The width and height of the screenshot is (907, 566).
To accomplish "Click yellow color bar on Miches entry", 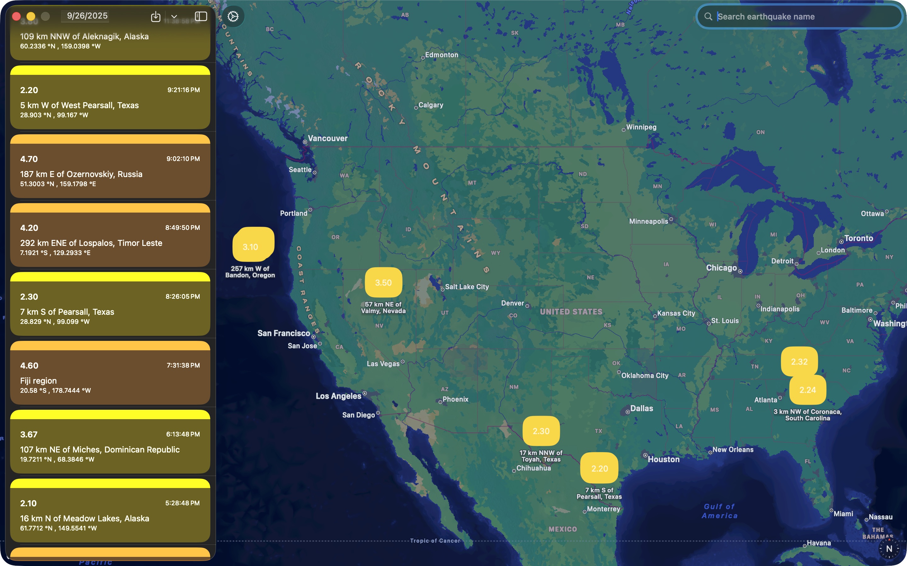I will (110, 414).
